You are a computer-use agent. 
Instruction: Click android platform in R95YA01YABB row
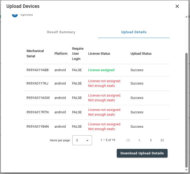pyautogui.click(x=60, y=70)
